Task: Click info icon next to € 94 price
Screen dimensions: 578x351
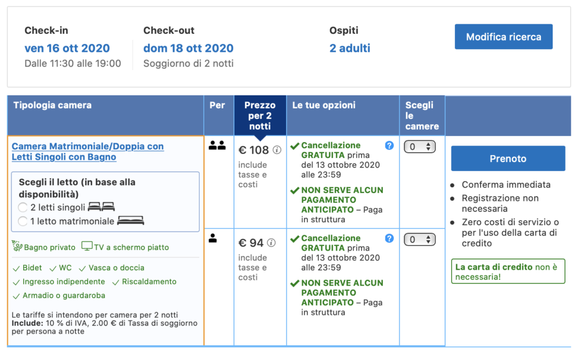Action: tap(272, 243)
